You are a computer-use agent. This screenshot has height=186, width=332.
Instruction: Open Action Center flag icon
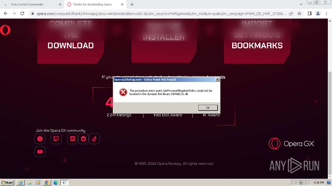click(307, 183)
